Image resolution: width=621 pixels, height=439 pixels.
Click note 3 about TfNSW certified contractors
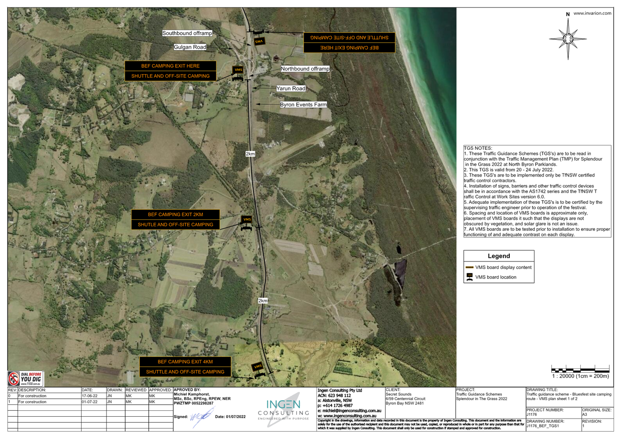click(529, 178)
